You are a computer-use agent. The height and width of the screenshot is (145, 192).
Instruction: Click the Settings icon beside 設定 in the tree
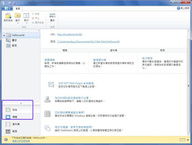pyautogui.click(x=8, y=45)
